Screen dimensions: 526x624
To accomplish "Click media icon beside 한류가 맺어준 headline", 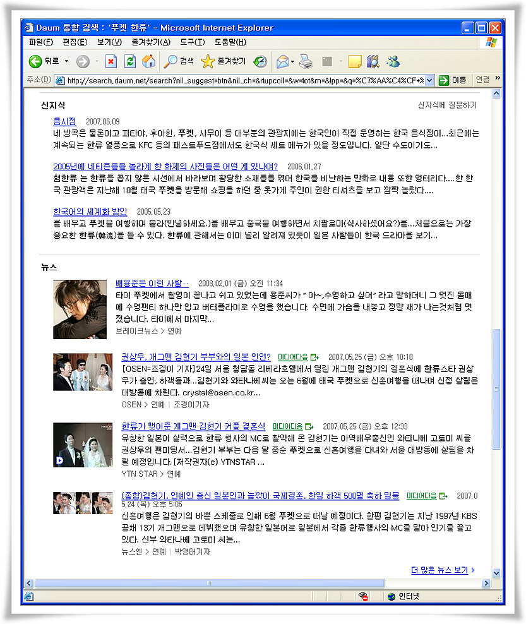I will (x=309, y=426).
